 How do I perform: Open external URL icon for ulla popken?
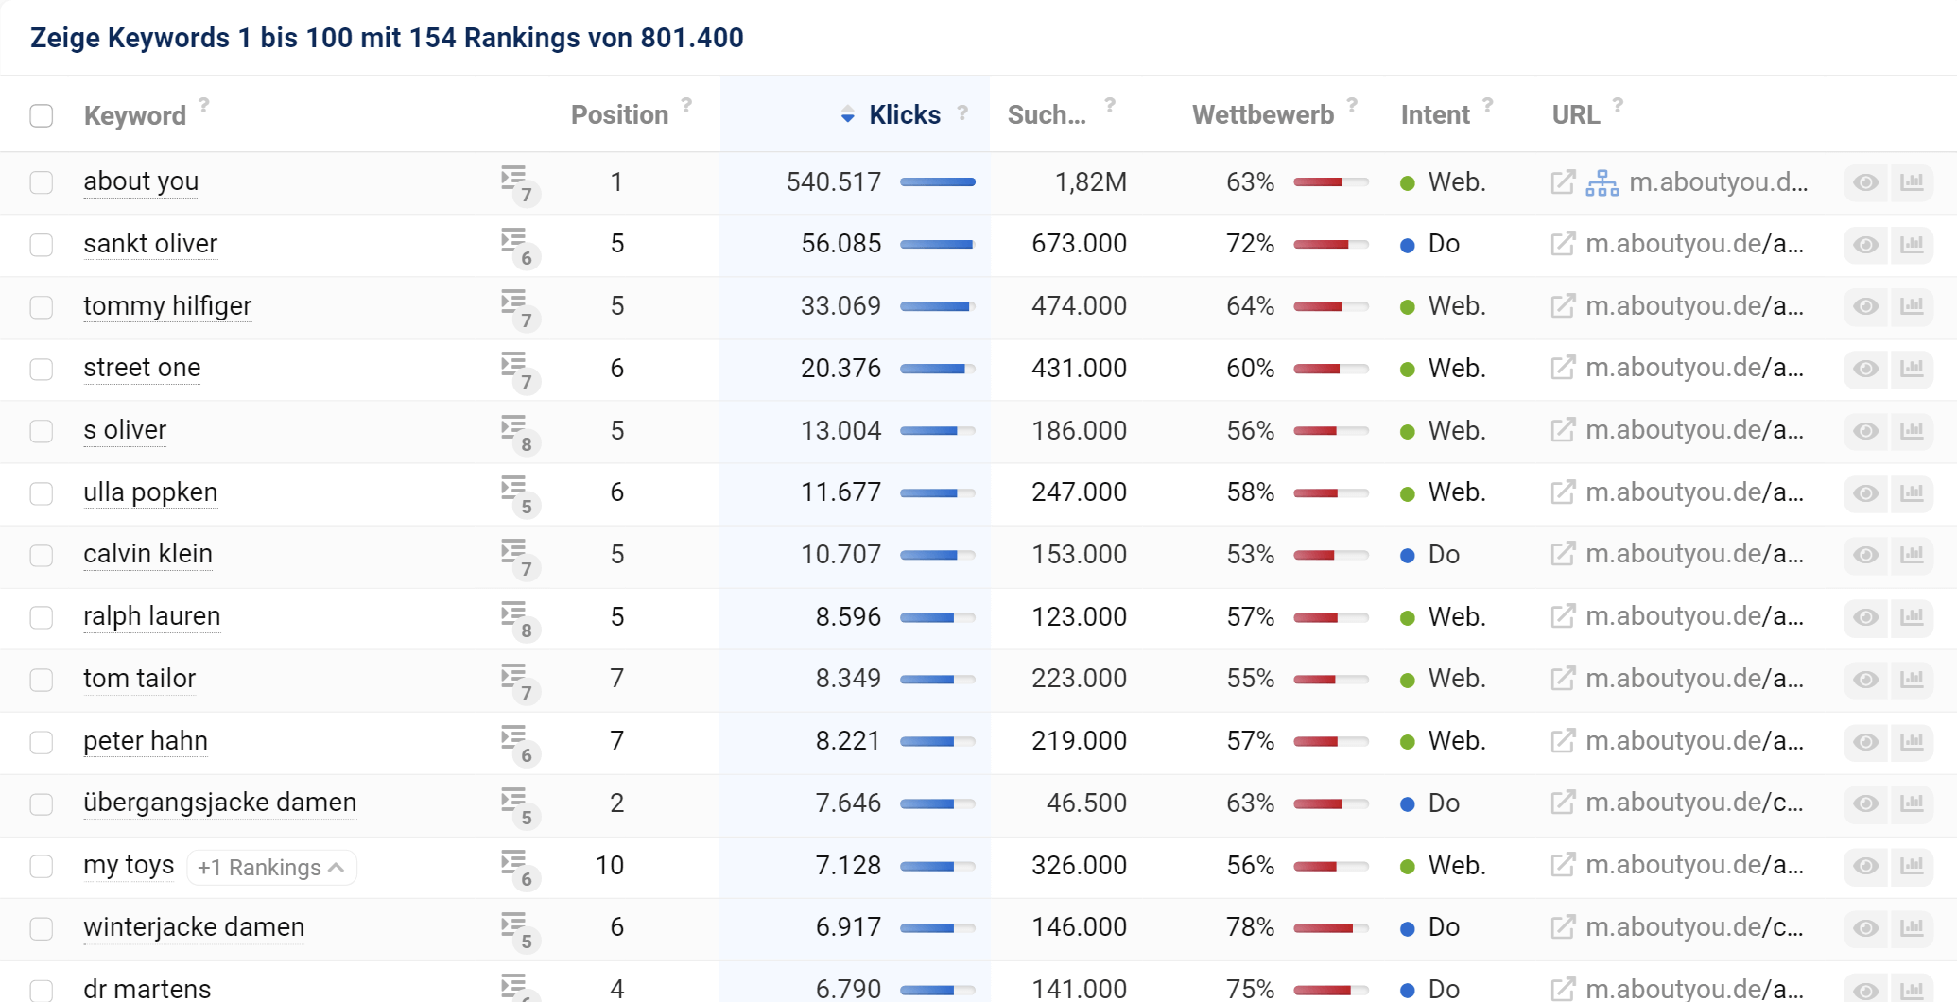coord(1563,492)
